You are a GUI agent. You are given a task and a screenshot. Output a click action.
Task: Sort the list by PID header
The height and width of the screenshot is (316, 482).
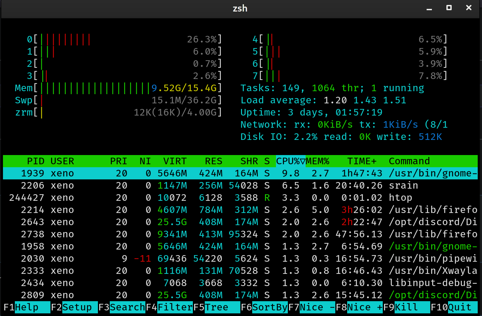coord(35,161)
